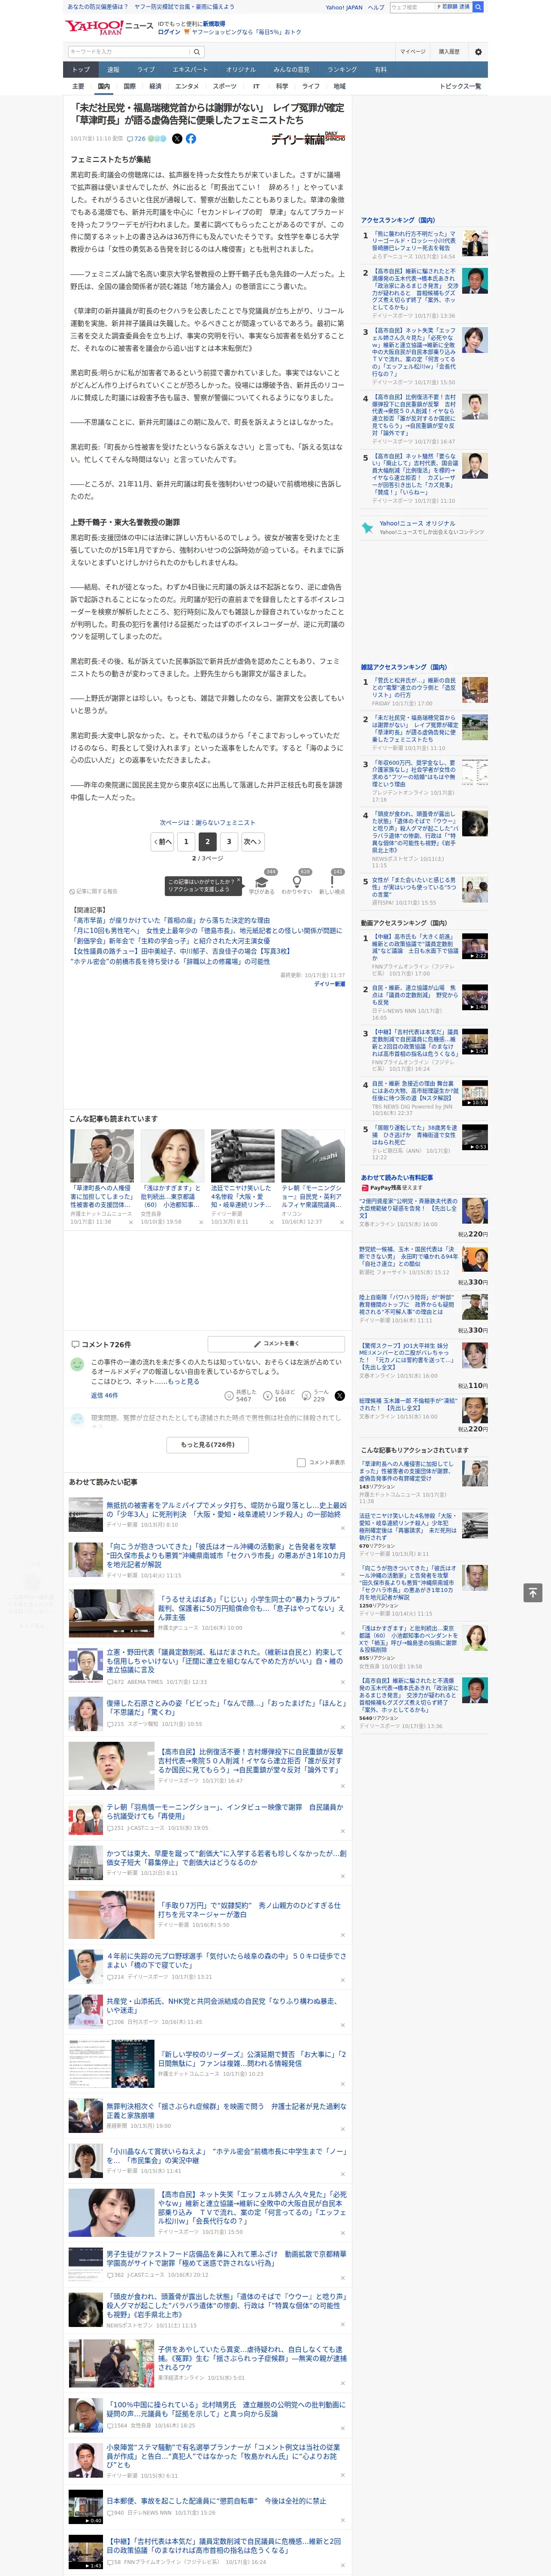Image resolution: width=551 pixels, height=2576 pixels.
Task: Select the 速報 tab
Action: pyautogui.click(x=113, y=69)
